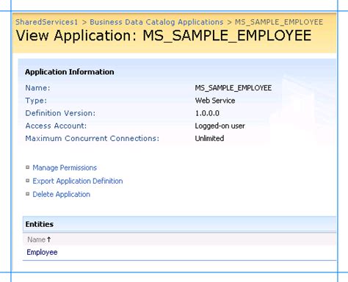348x282 pixels.
Task: Go to Business Data Catalog Applications breadcrumb
Action: point(156,22)
